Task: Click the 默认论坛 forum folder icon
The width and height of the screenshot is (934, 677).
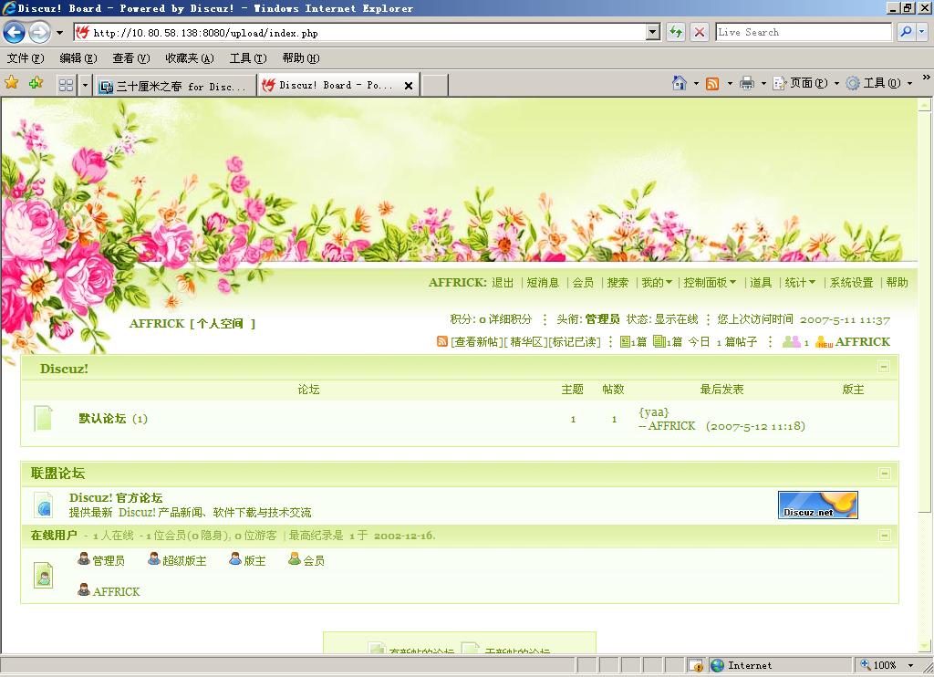Action: (44, 418)
